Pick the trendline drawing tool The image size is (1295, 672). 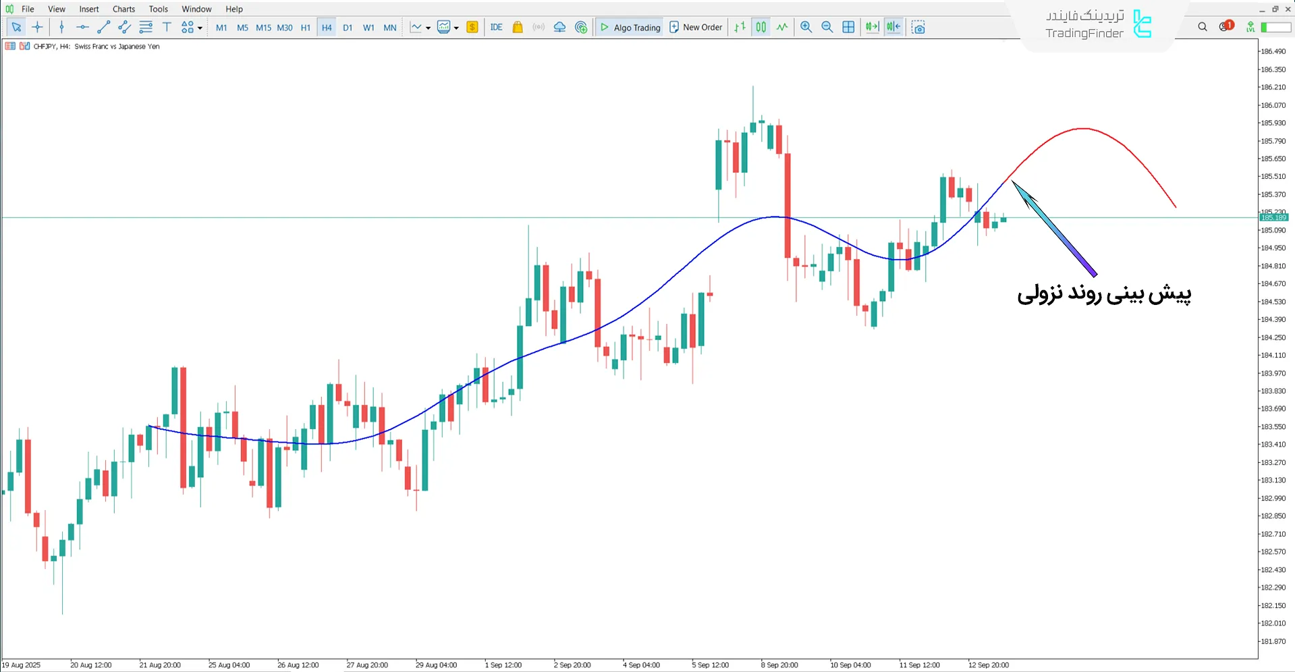point(103,28)
